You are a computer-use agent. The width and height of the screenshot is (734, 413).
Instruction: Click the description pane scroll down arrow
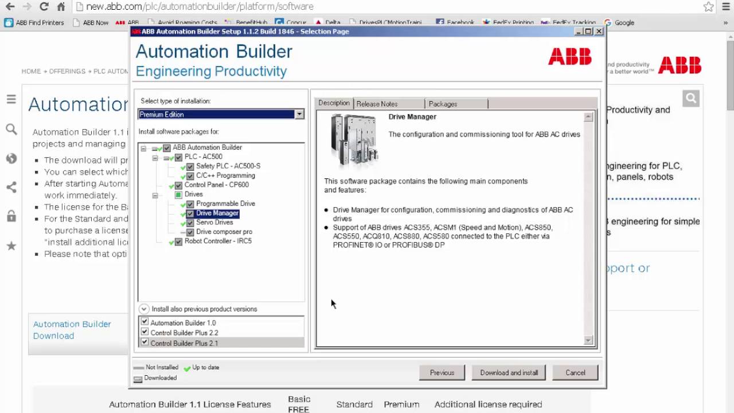click(x=588, y=340)
